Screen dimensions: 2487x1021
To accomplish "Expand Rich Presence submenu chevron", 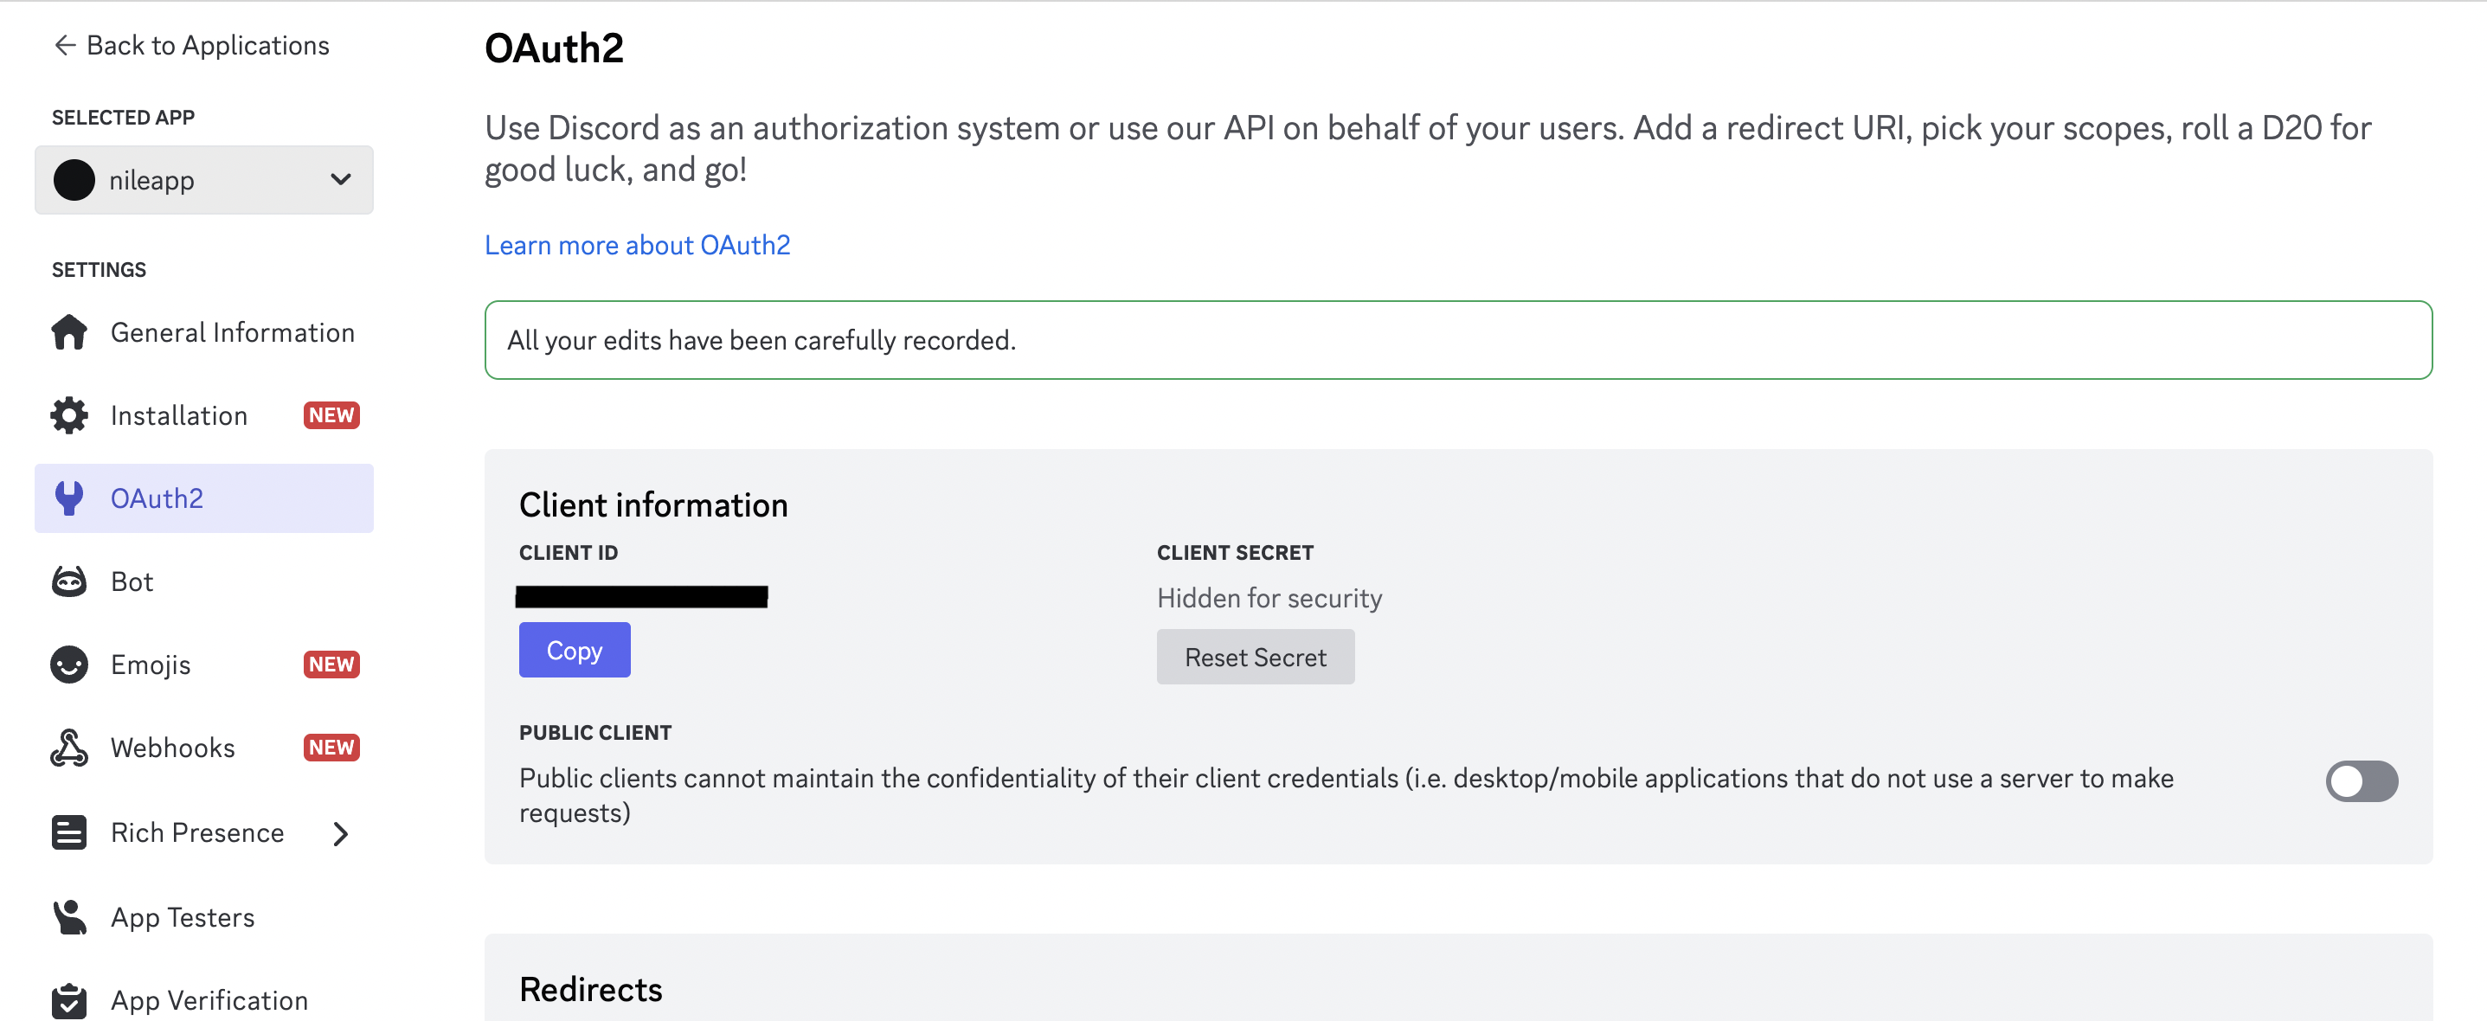I will [x=340, y=833].
